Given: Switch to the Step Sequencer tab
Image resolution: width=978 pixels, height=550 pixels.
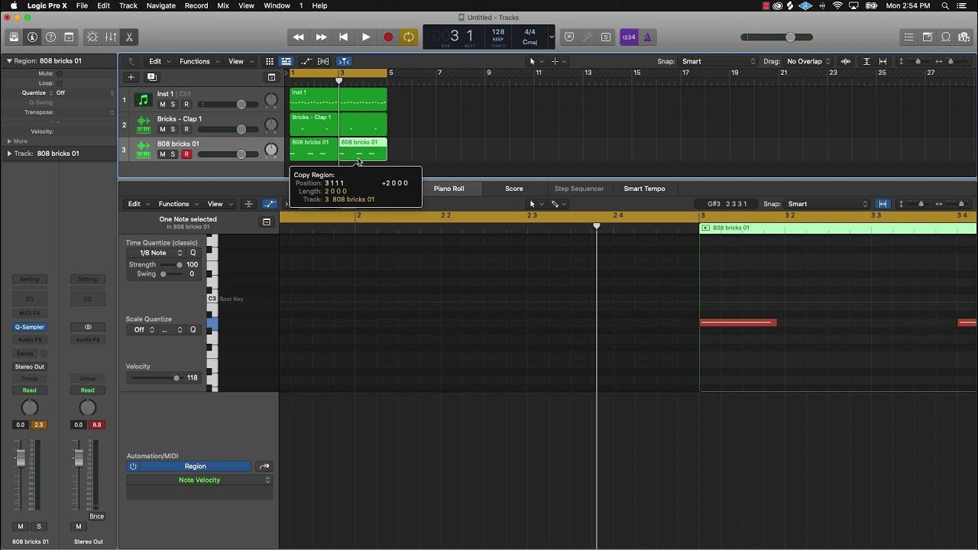Looking at the screenshot, I should pos(579,189).
